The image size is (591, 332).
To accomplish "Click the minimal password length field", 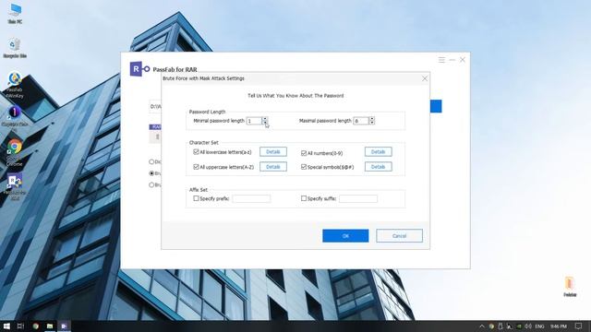I will pyautogui.click(x=254, y=121).
